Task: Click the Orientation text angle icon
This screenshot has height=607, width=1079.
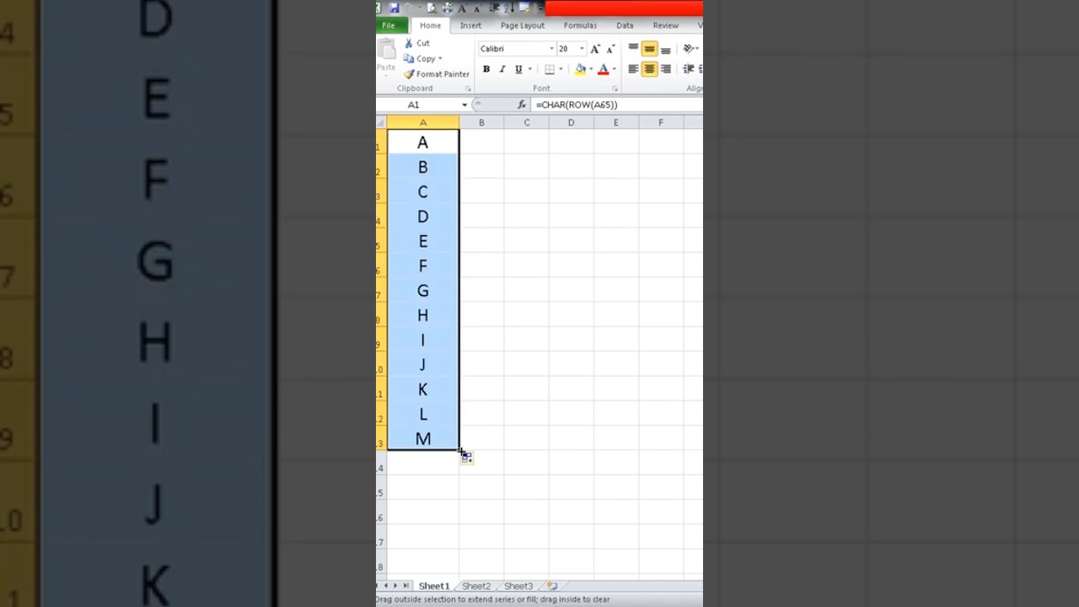Action: pyautogui.click(x=689, y=49)
